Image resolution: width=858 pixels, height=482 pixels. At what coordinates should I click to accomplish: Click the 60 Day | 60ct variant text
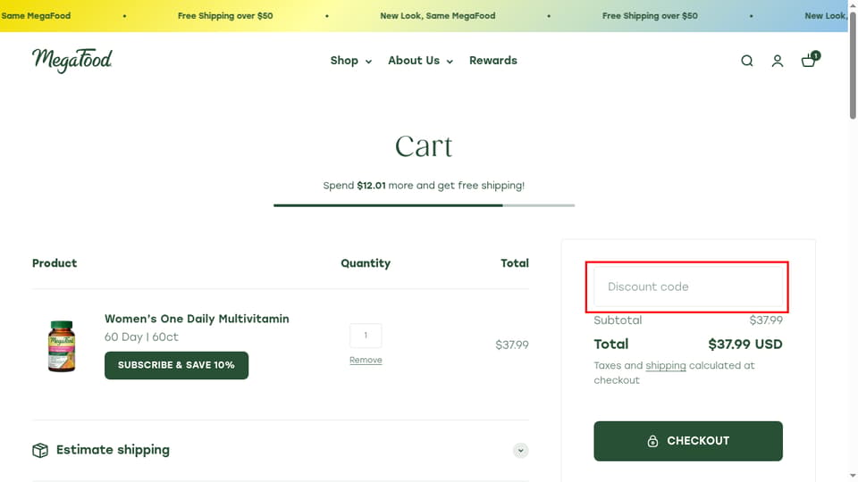(x=141, y=337)
